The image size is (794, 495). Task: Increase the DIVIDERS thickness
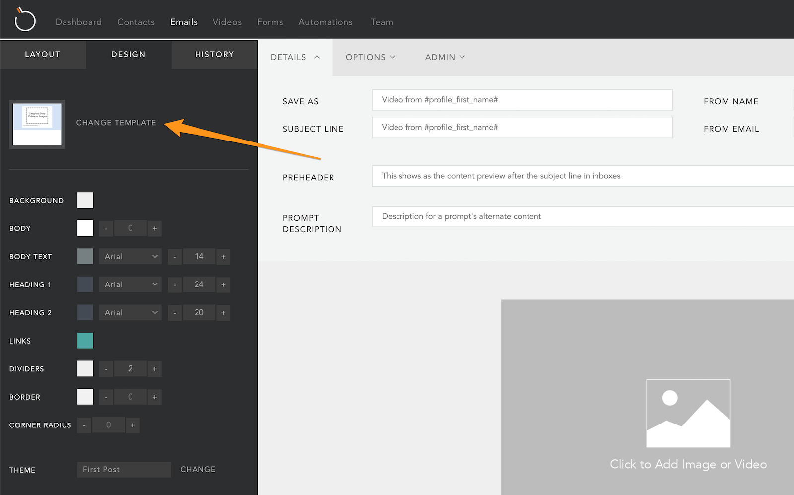click(x=155, y=369)
